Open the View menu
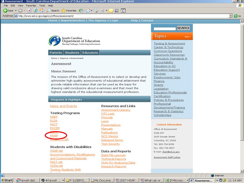The height and width of the screenshot is (183, 244). pos(20,6)
